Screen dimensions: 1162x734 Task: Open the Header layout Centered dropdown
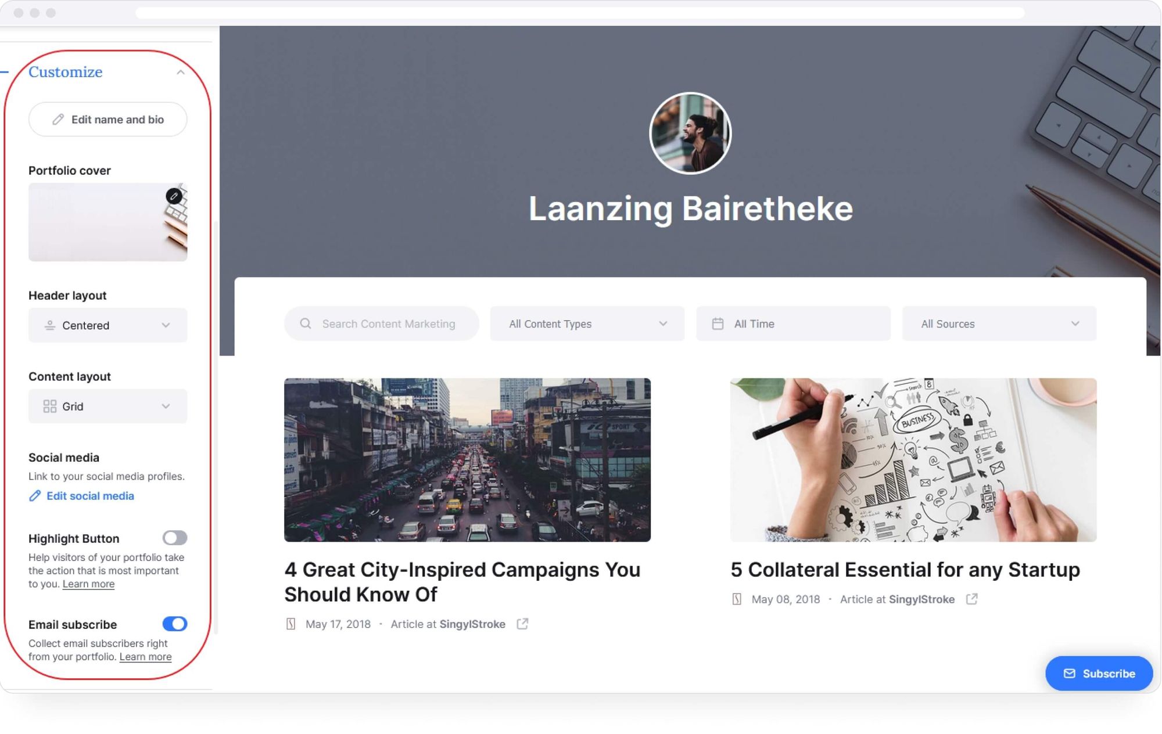(x=107, y=325)
